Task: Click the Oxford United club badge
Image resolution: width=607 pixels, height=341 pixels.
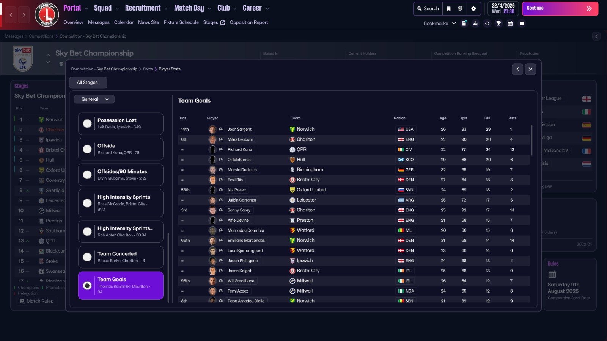Action: 292,190
